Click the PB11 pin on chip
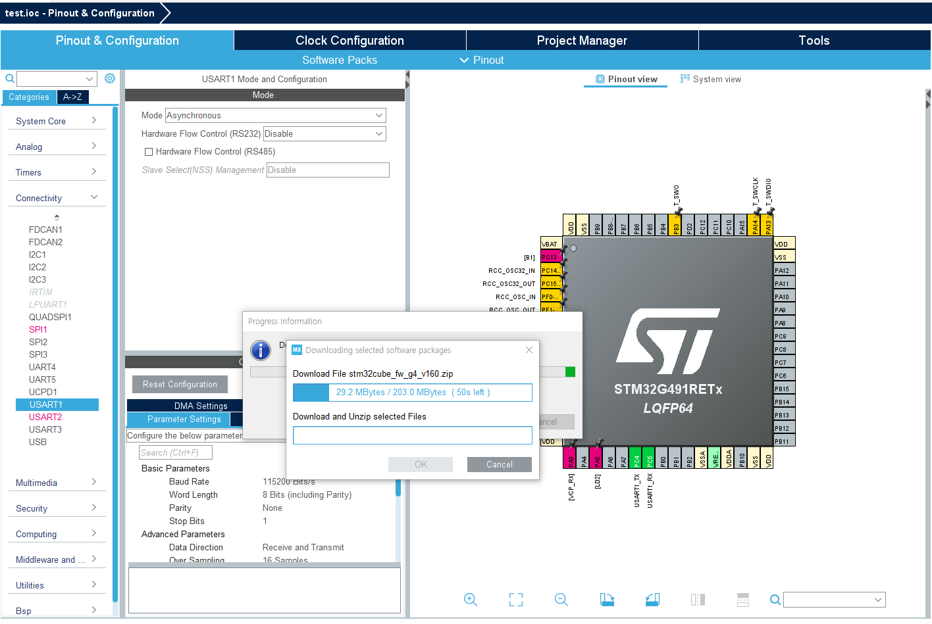Viewport: 932px width, 624px height. pyautogui.click(x=785, y=441)
